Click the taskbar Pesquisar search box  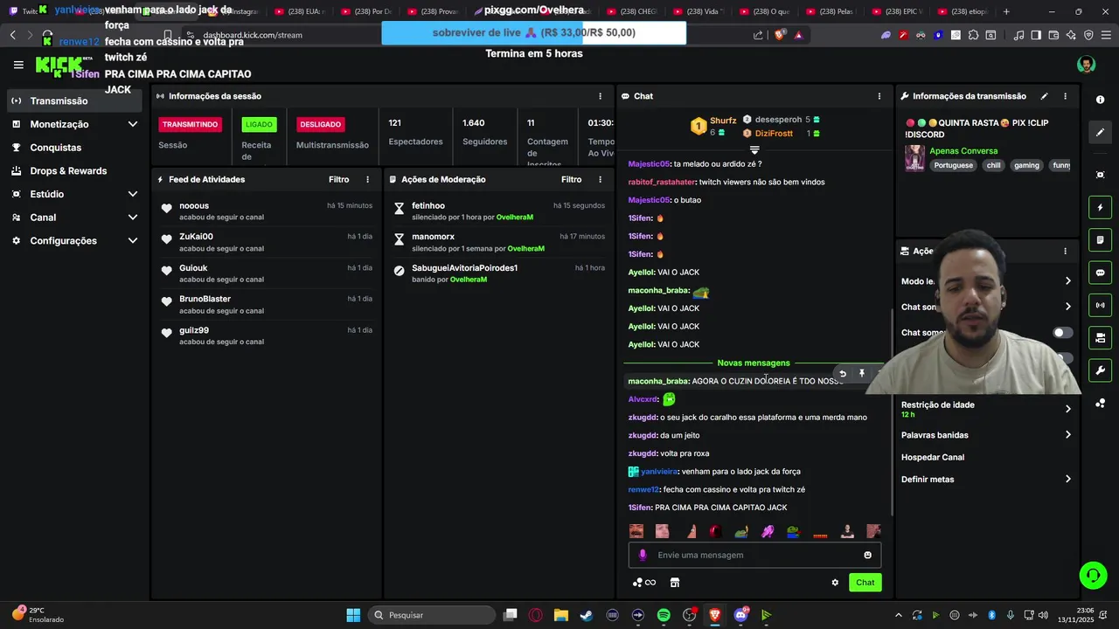pyautogui.click(x=432, y=615)
